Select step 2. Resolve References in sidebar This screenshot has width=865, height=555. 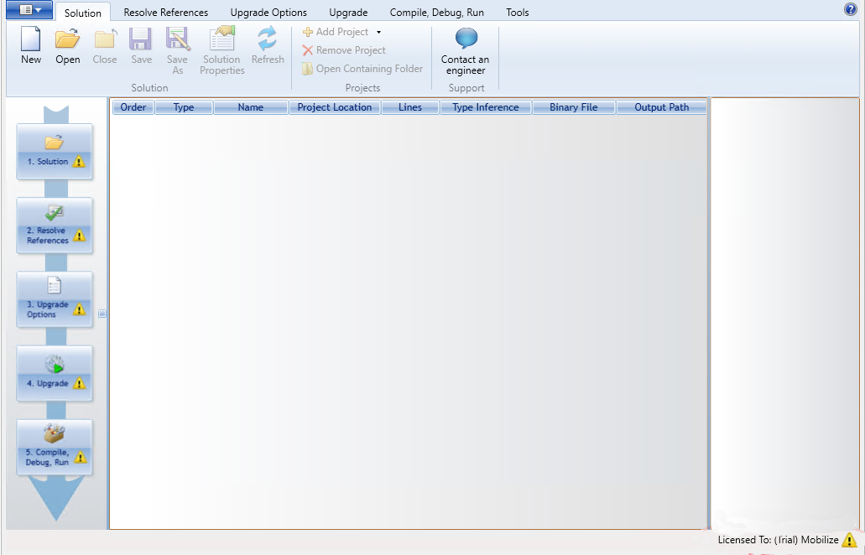point(55,226)
